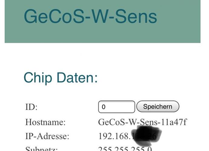This screenshot has height=151, width=209.
Task: Click the Sens part of the banner title
Action: tap(136, 17)
